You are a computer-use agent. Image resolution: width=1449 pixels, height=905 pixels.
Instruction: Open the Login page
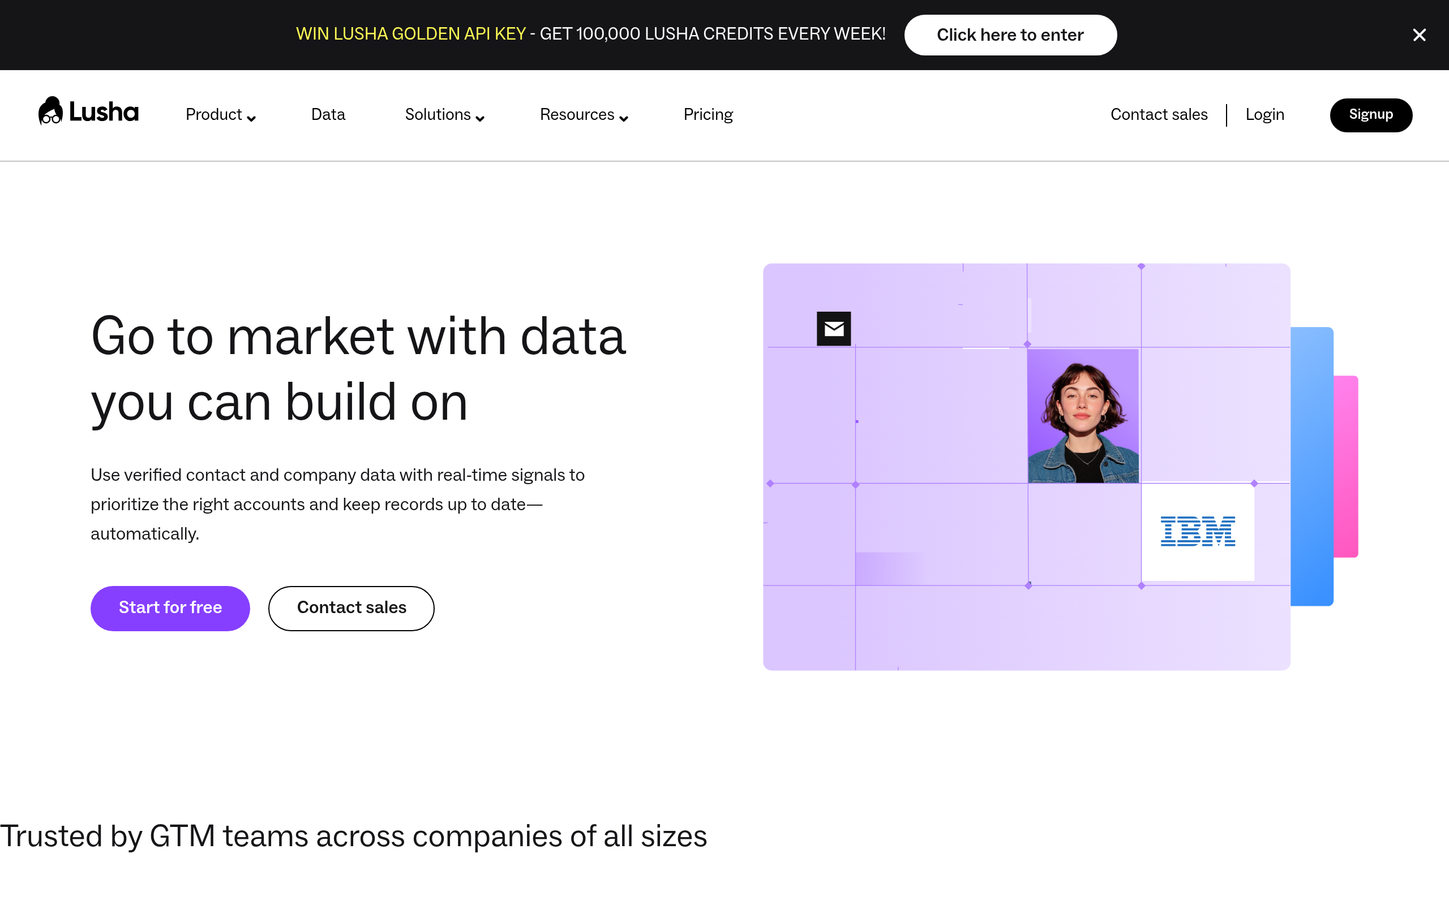point(1264,115)
